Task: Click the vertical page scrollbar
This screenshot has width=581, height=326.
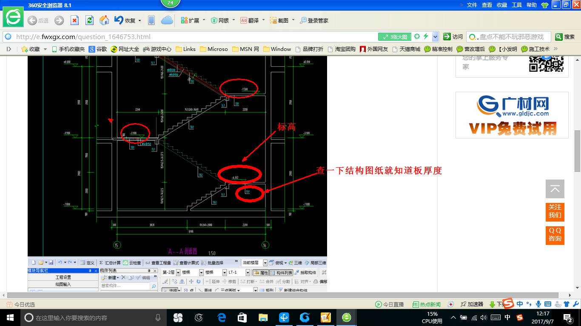Action: (577, 151)
